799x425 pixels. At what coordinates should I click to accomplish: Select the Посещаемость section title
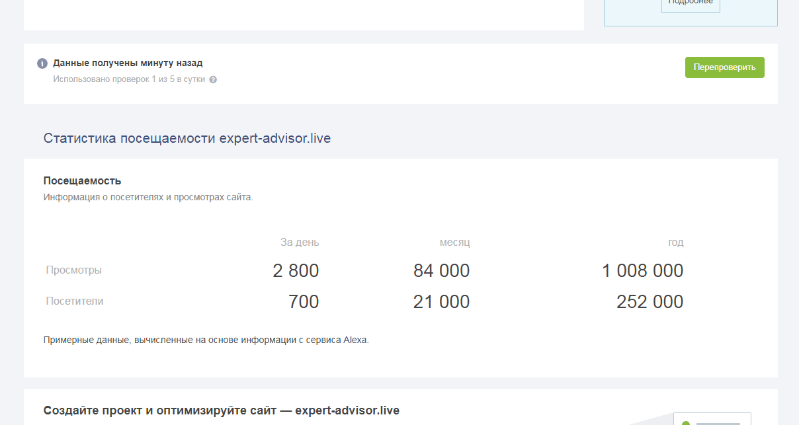coord(82,180)
